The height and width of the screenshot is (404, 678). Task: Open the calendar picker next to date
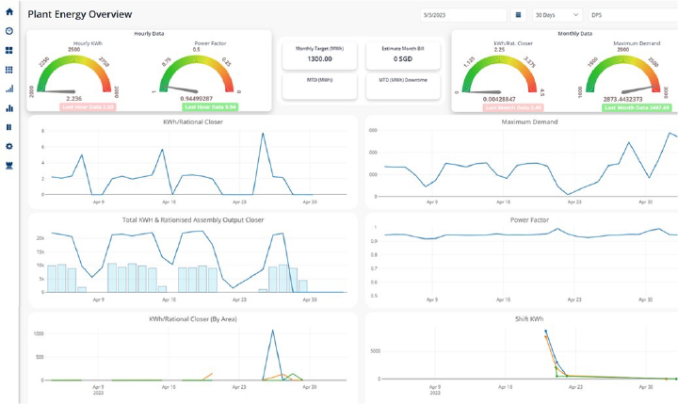(x=518, y=15)
